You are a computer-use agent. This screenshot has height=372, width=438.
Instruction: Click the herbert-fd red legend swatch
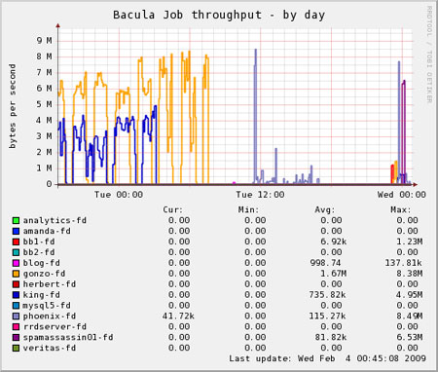coord(16,284)
